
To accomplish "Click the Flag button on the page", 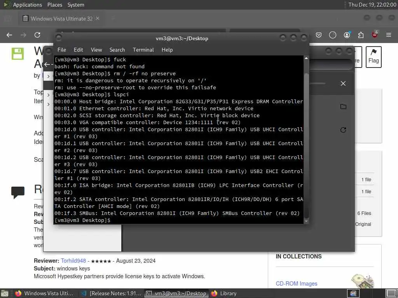I will click(374, 57).
